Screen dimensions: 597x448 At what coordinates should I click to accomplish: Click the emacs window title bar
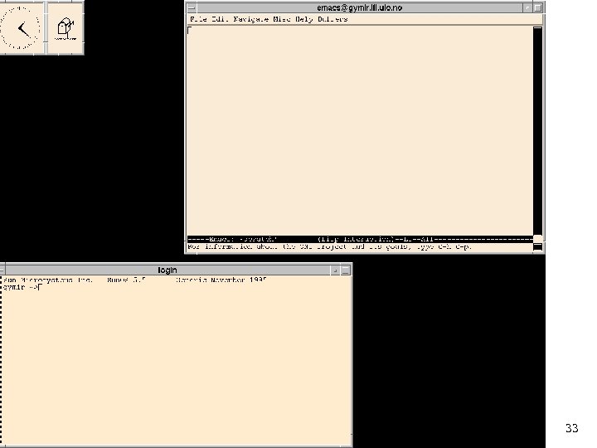pos(360,7)
